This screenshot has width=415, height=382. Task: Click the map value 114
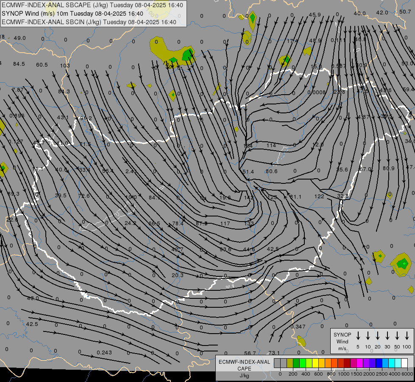[x=271, y=145]
